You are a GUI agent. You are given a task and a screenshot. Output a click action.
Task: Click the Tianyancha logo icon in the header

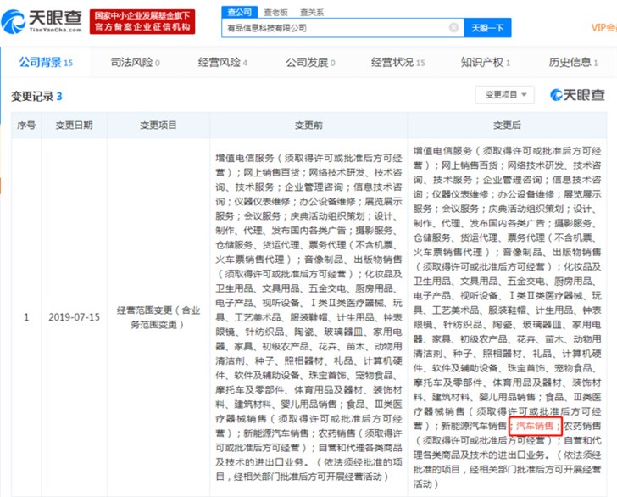(x=13, y=22)
